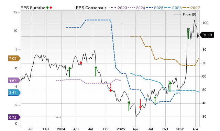The width and height of the screenshot is (220, 131).
Task: Click the 2026 x-axis label
Action: tap(180, 129)
